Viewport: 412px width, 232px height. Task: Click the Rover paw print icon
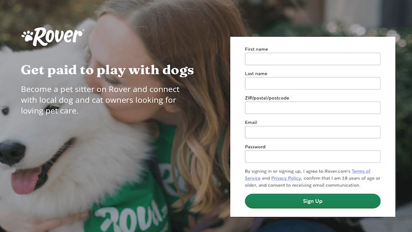coord(27,36)
